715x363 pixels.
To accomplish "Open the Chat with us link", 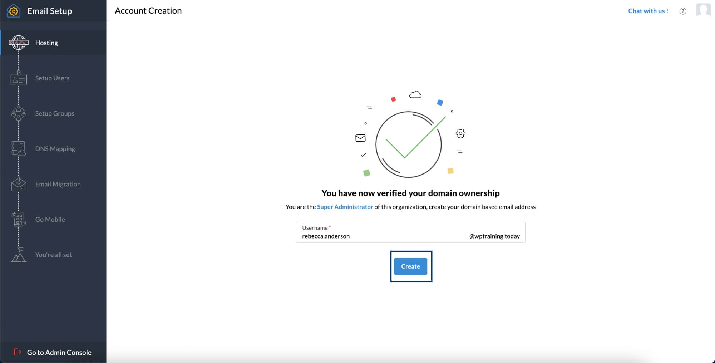I will [x=648, y=11].
